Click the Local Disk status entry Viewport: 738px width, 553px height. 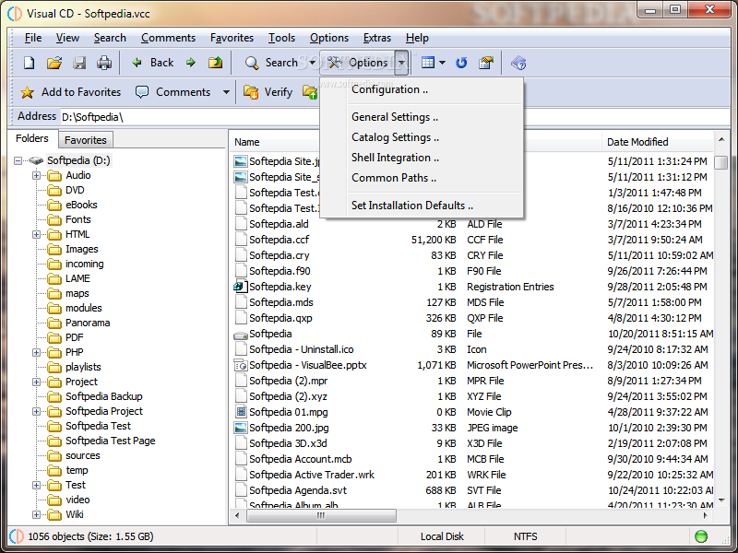click(x=442, y=536)
